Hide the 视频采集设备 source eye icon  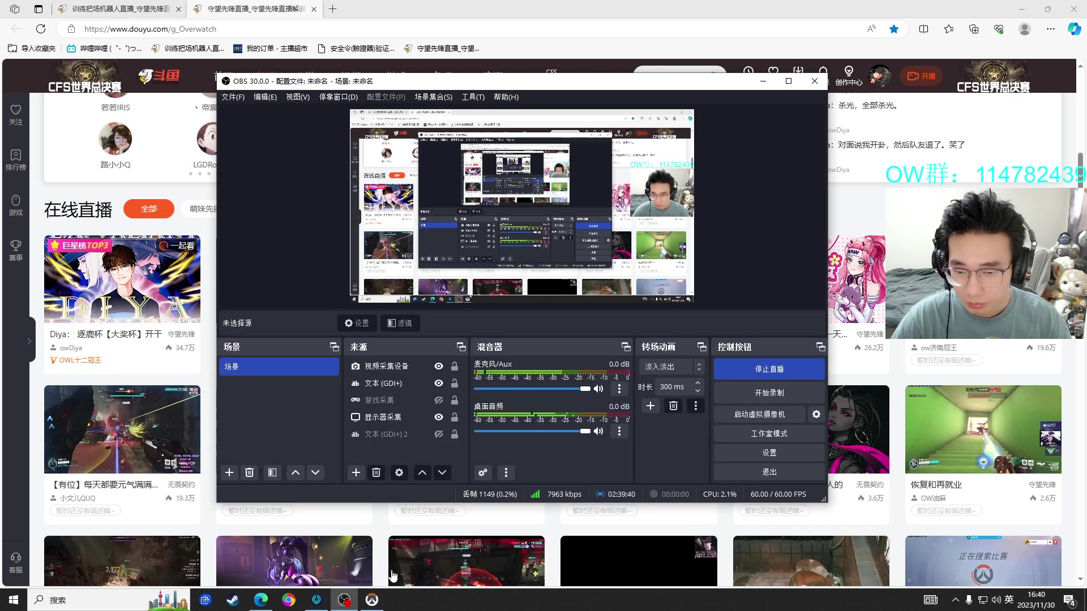(x=439, y=367)
